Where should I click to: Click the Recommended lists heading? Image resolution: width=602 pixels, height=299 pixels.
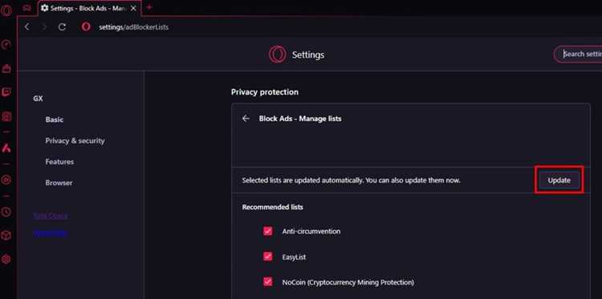coord(272,207)
